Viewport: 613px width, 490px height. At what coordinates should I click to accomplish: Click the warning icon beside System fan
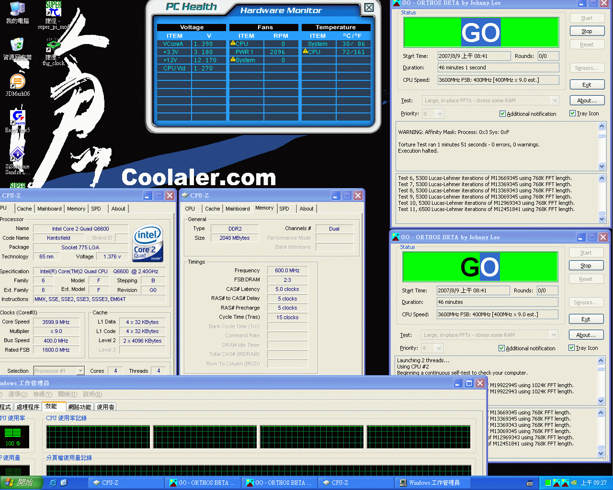coord(233,60)
